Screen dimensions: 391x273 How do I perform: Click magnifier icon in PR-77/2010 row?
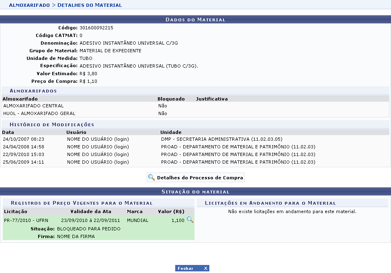(x=190, y=220)
